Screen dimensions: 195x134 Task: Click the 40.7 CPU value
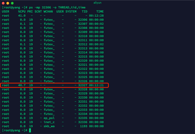pyautogui.click(x=22, y=85)
